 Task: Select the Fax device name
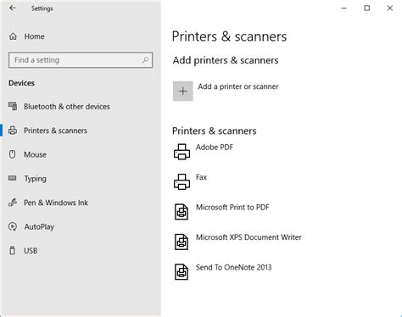coord(201,177)
